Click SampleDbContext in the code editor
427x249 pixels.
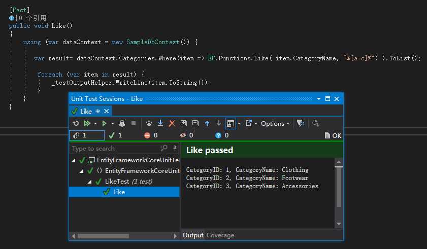152,42
